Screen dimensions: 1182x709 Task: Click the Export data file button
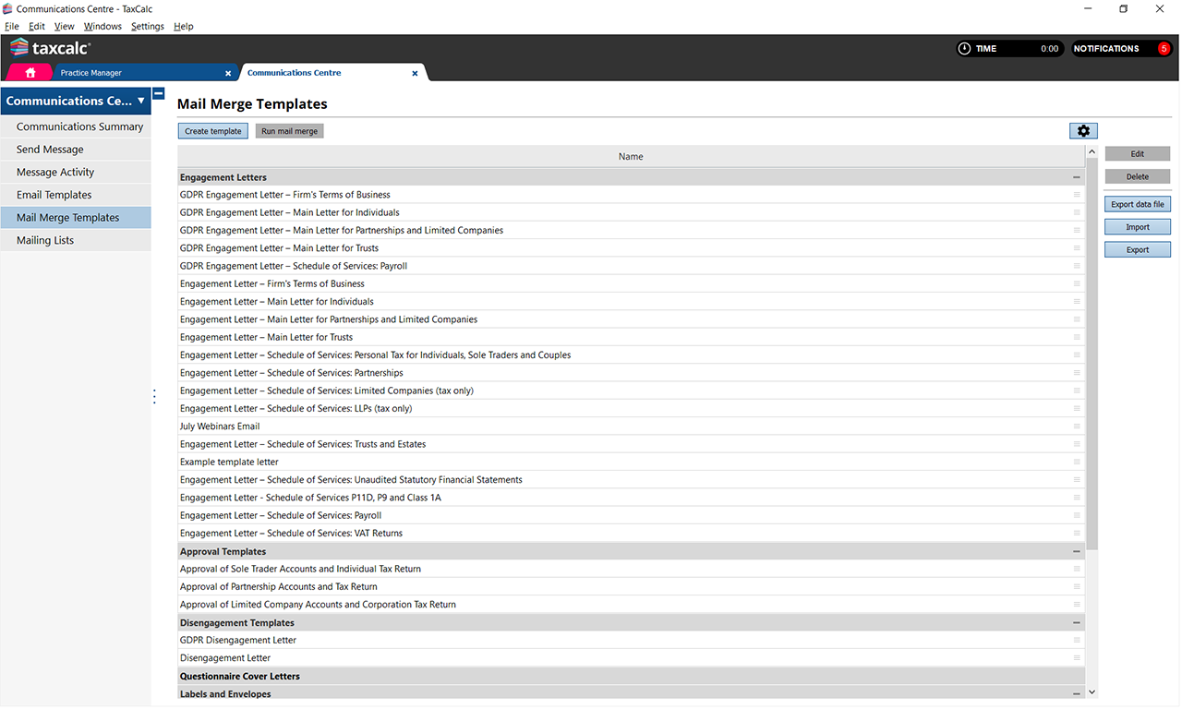[1137, 204]
